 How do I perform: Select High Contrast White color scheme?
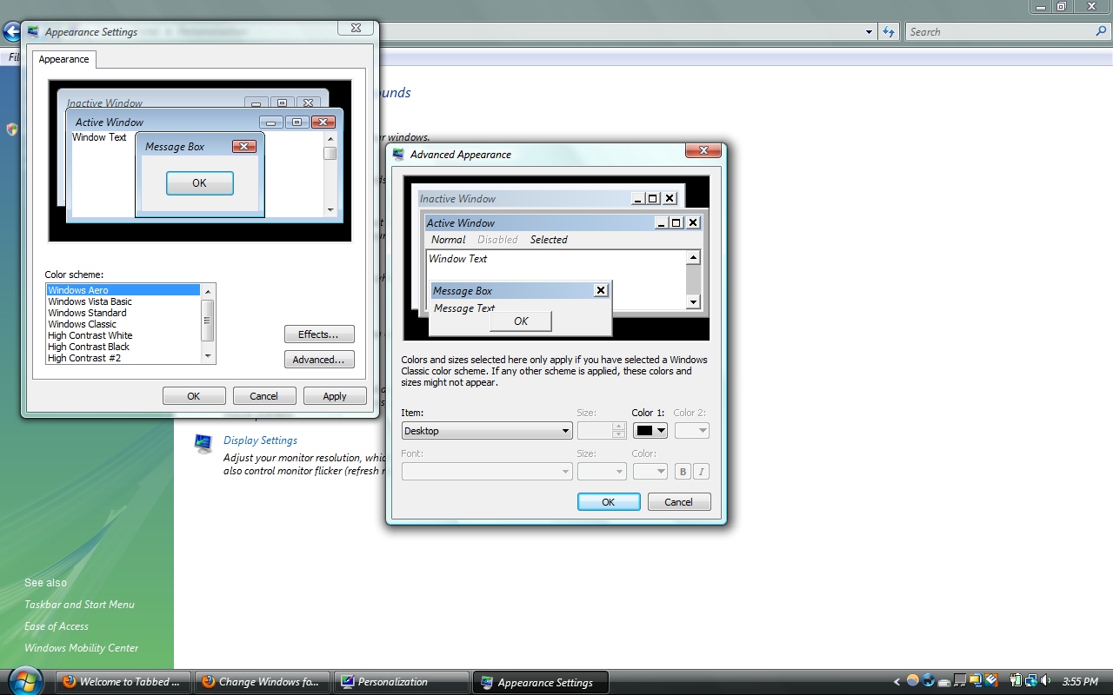coord(123,335)
